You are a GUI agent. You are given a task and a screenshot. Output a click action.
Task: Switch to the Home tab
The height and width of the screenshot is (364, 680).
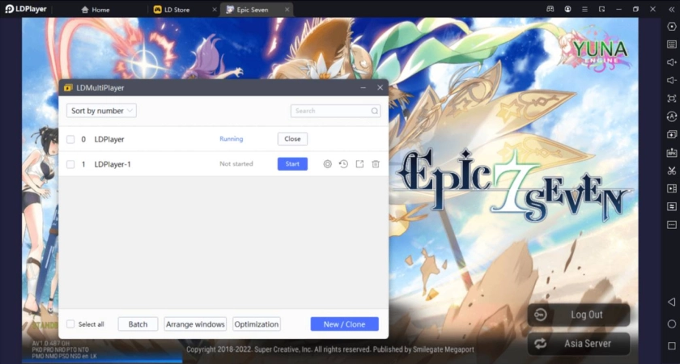point(96,10)
